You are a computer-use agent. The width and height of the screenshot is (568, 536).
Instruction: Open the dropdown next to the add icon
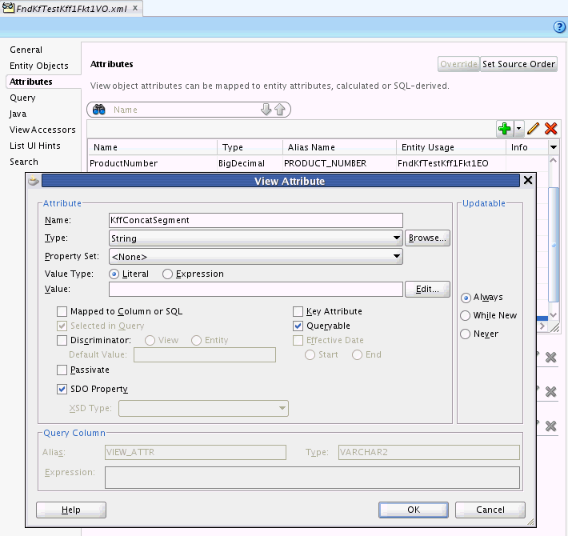[x=518, y=129]
